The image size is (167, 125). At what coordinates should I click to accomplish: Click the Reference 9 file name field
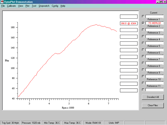154,76
